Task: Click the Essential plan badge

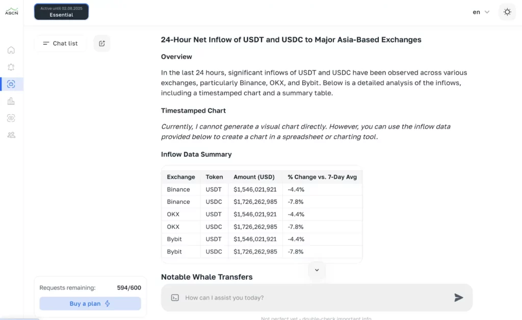Action: [61, 12]
